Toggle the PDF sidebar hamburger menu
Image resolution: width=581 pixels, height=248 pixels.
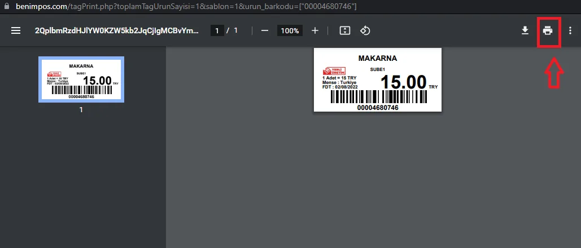tap(16, 31)
